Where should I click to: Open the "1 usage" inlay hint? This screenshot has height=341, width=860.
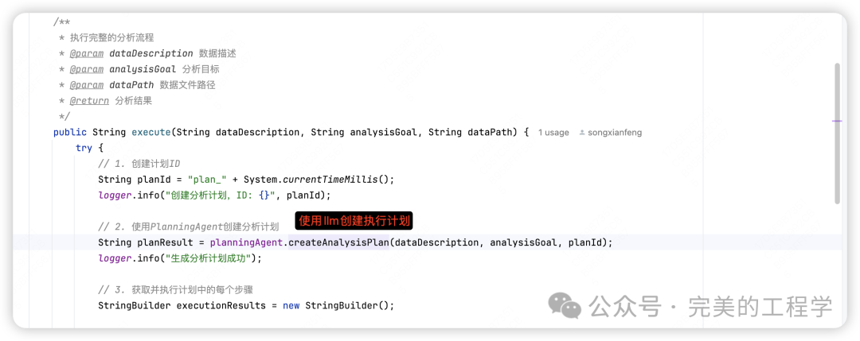tap(553, 133)
